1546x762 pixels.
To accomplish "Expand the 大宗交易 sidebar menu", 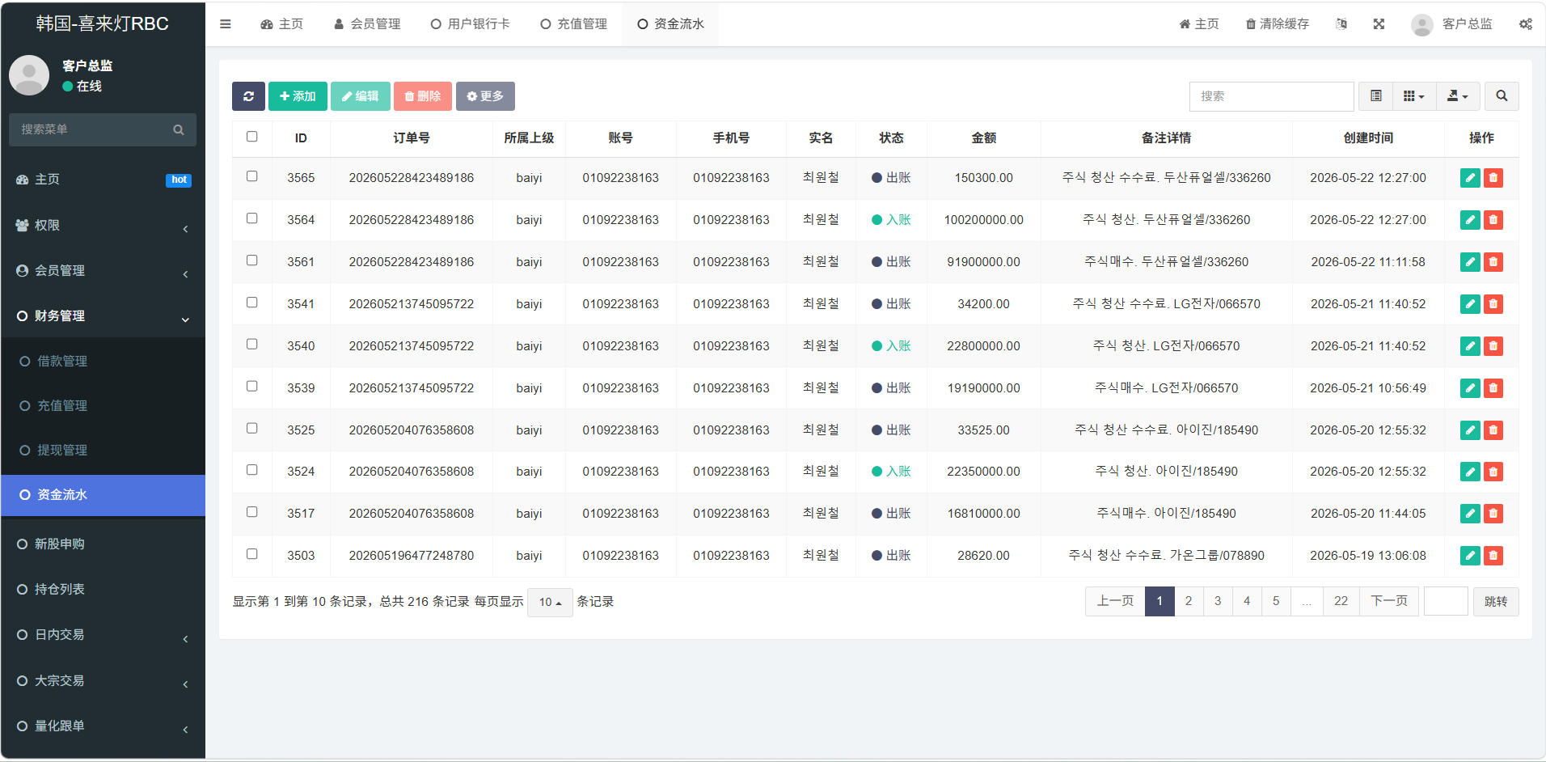I will pyautogui.click(x=103, y=681).
